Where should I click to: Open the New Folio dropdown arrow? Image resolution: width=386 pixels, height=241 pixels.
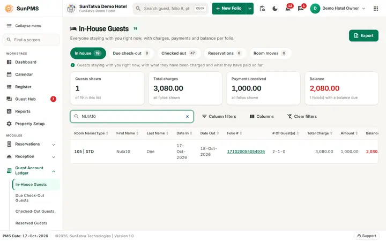250,9
